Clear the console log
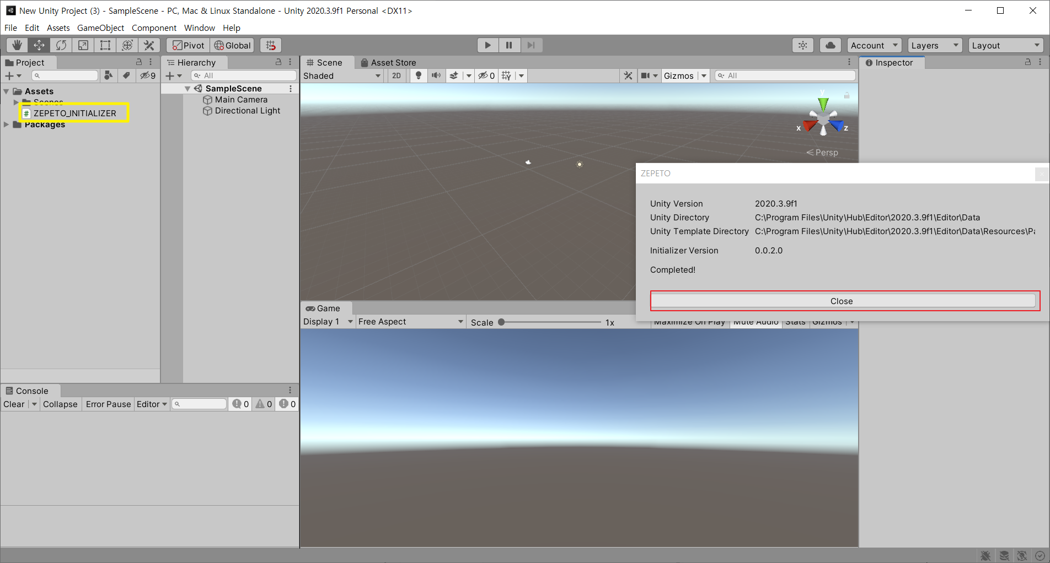Image resolution: width=1050 pixels, height=563 pixels. 14,404
